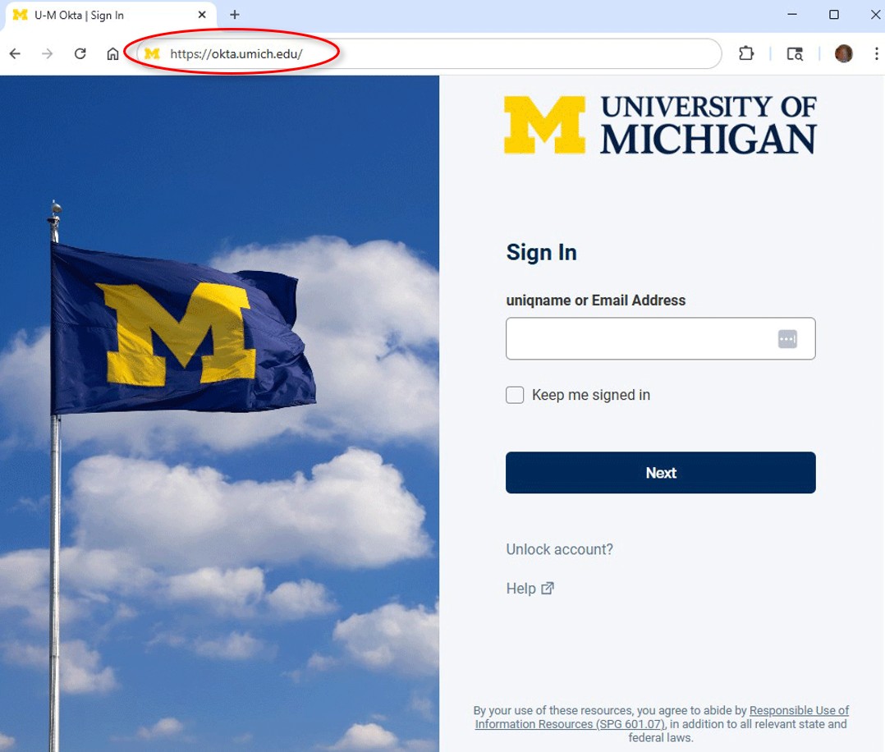
Task: Click the external link icon beside Help
Action: click(x=548, y=589)
